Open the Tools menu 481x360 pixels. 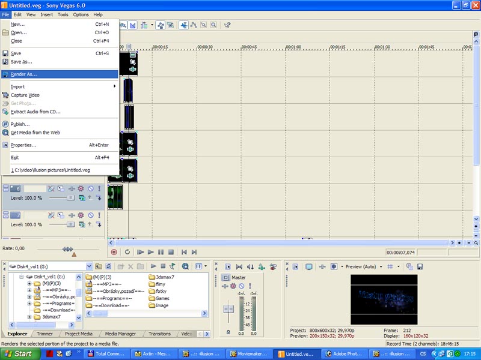63,14
